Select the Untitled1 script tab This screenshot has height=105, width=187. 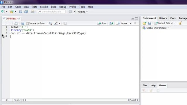pos(12,19)
